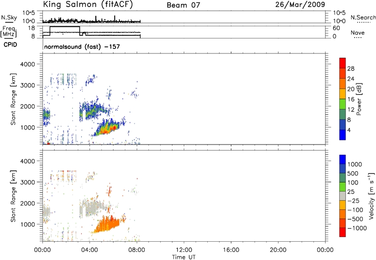Click the 'Nave' legend label

coord(357,33)
